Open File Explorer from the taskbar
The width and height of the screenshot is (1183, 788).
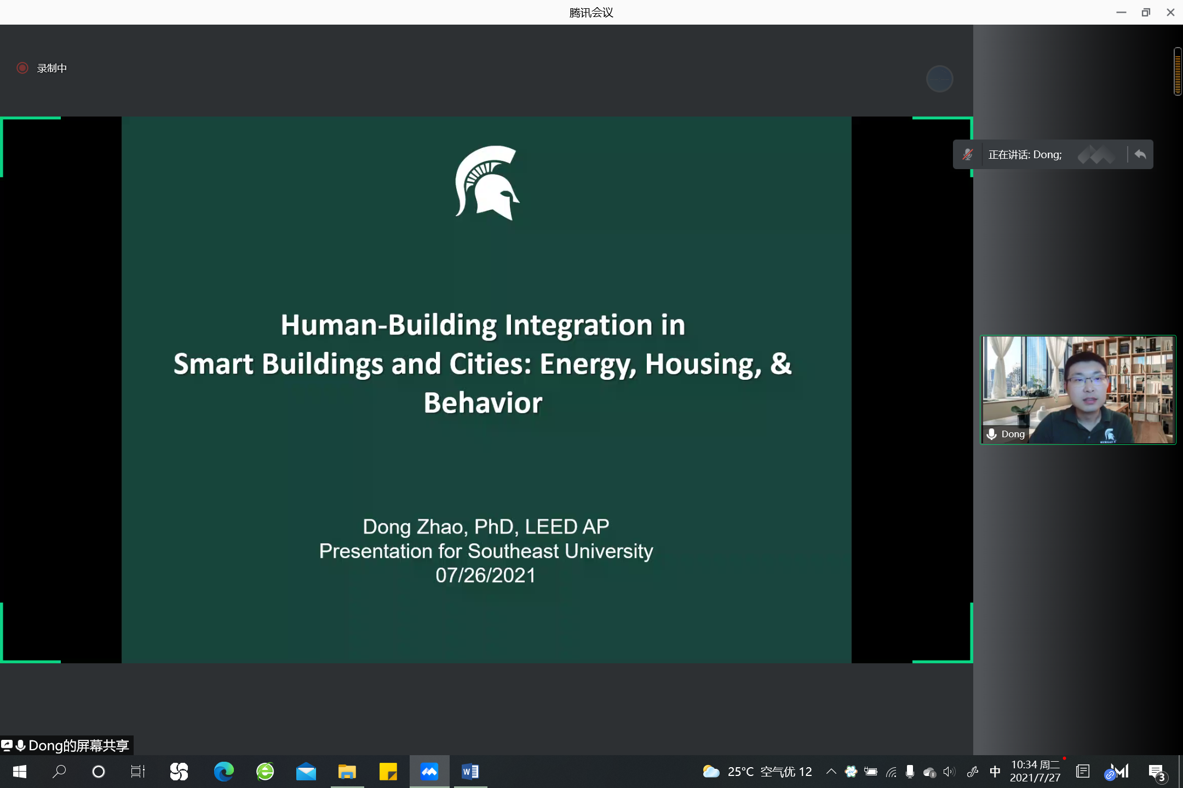[x=347, y=772]
